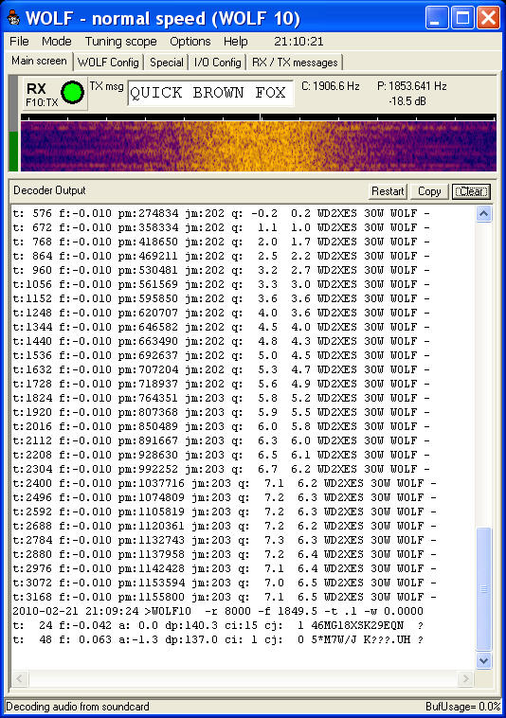Click the waterfall spectrum tuning display
The image size is (506, 718).
coord(259,146)
